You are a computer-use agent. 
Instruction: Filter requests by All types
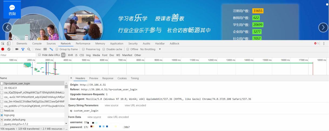tap(63, 55)
